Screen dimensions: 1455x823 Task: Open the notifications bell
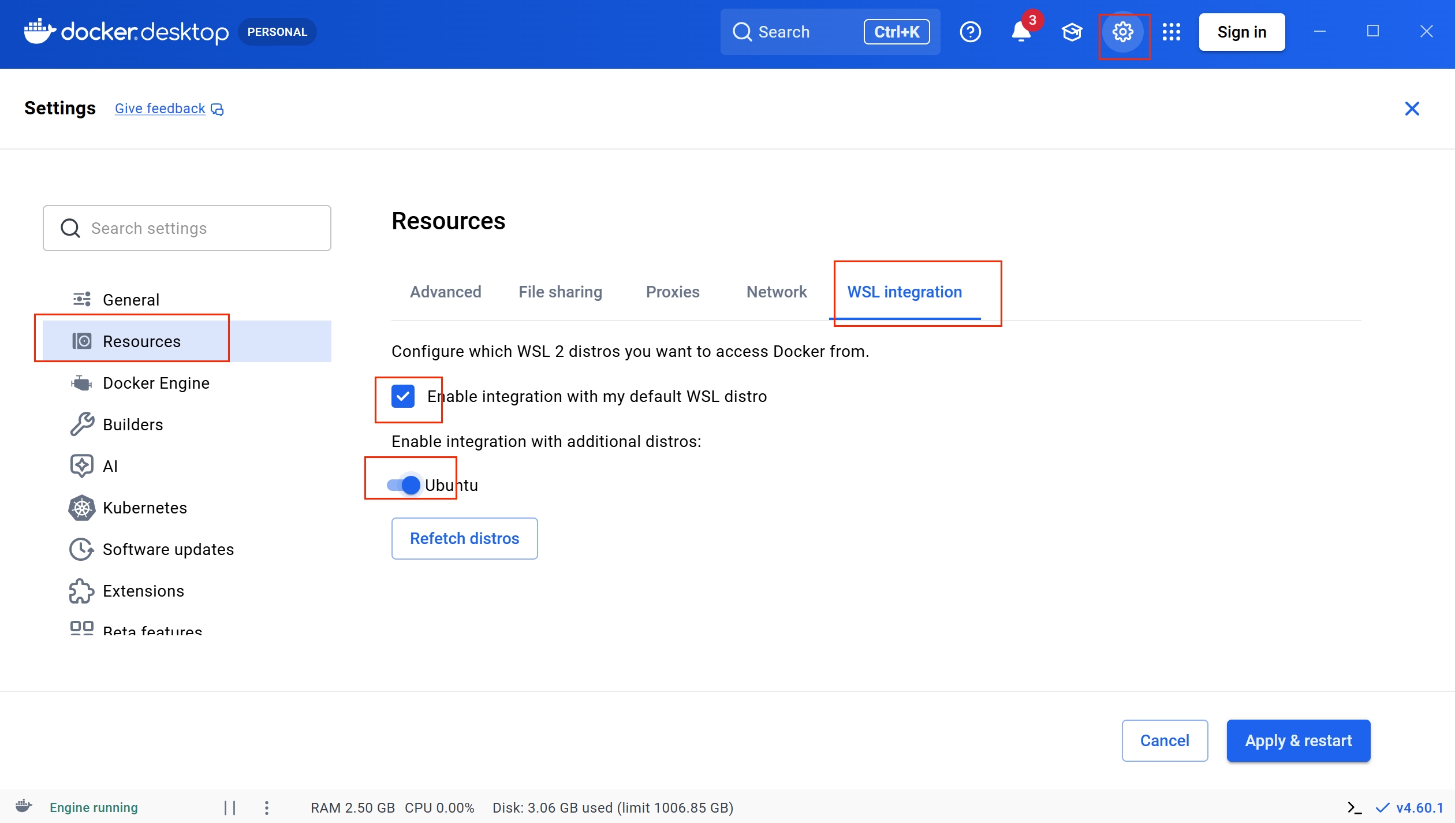[1021, 33]
